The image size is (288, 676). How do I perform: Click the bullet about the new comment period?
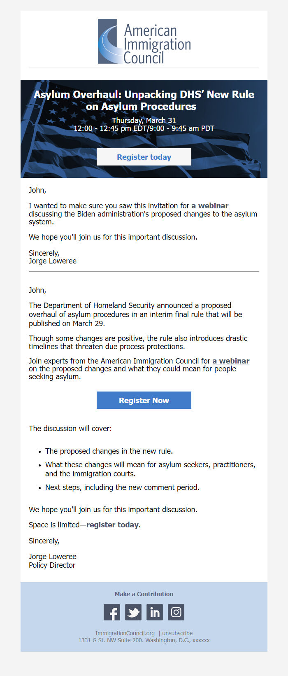click(122, 487)
